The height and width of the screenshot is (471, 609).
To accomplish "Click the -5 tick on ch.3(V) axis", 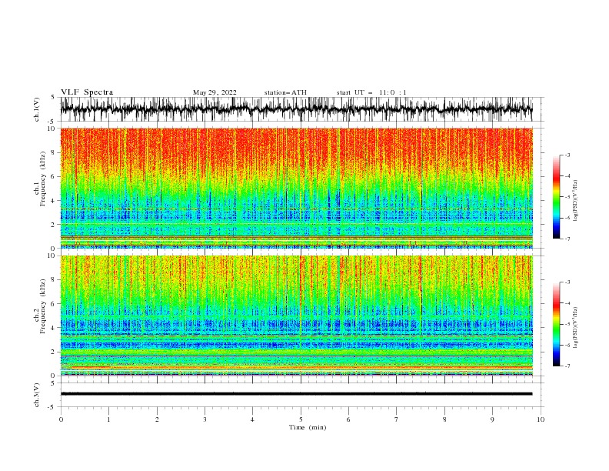I will tap(52, 407).
